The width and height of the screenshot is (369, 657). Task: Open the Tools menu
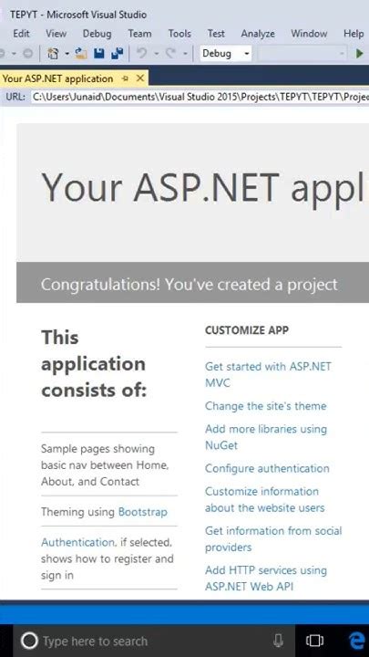click(179, 34)
